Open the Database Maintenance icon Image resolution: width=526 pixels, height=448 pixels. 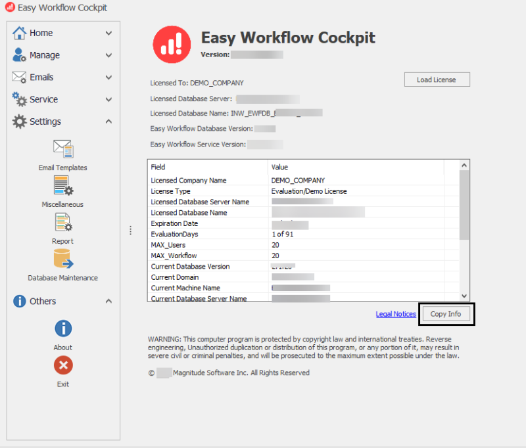point(63,259)
